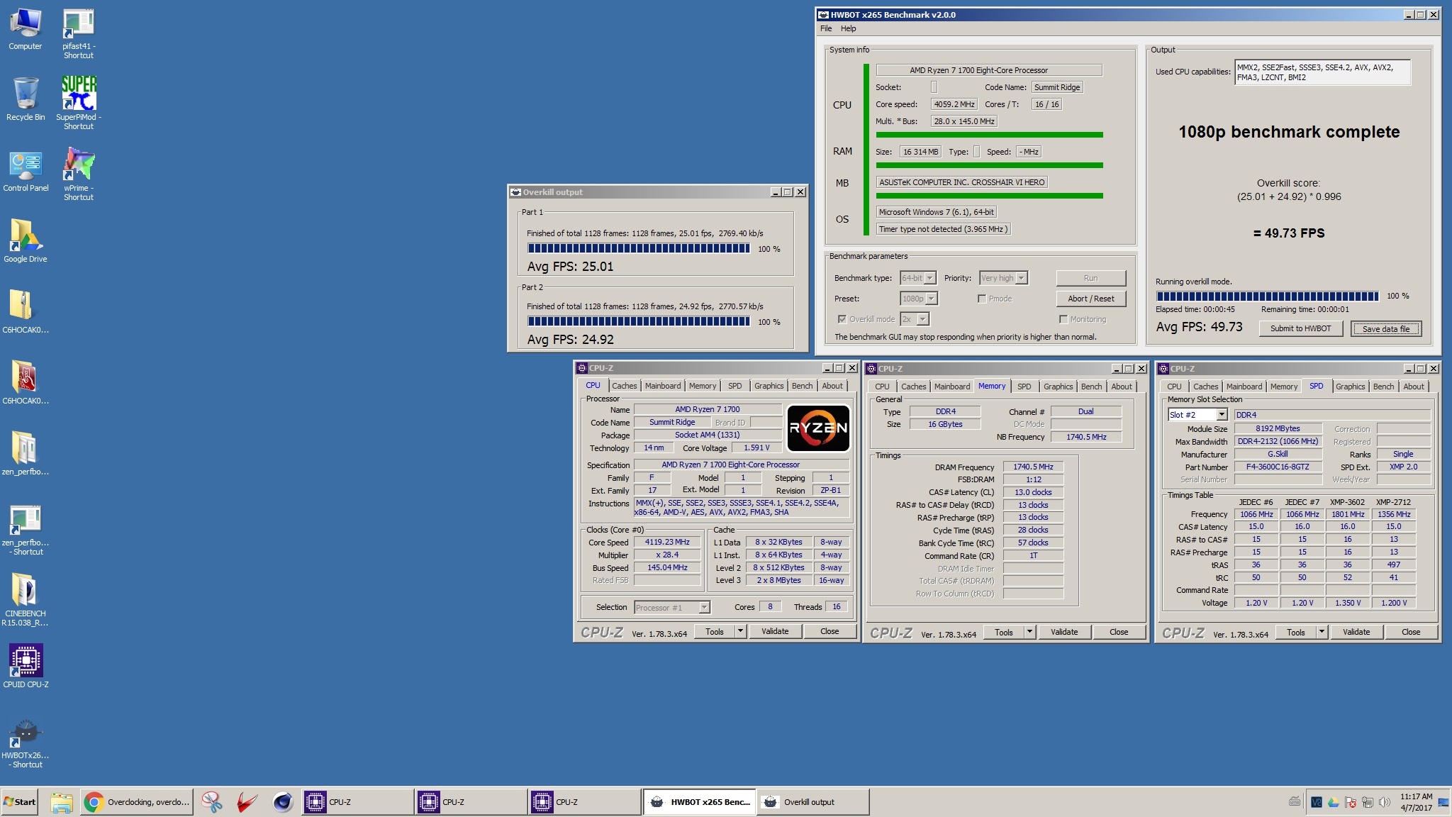
Task: Open the Overkill mode 2x dropdown
Action: coord(915,319)
